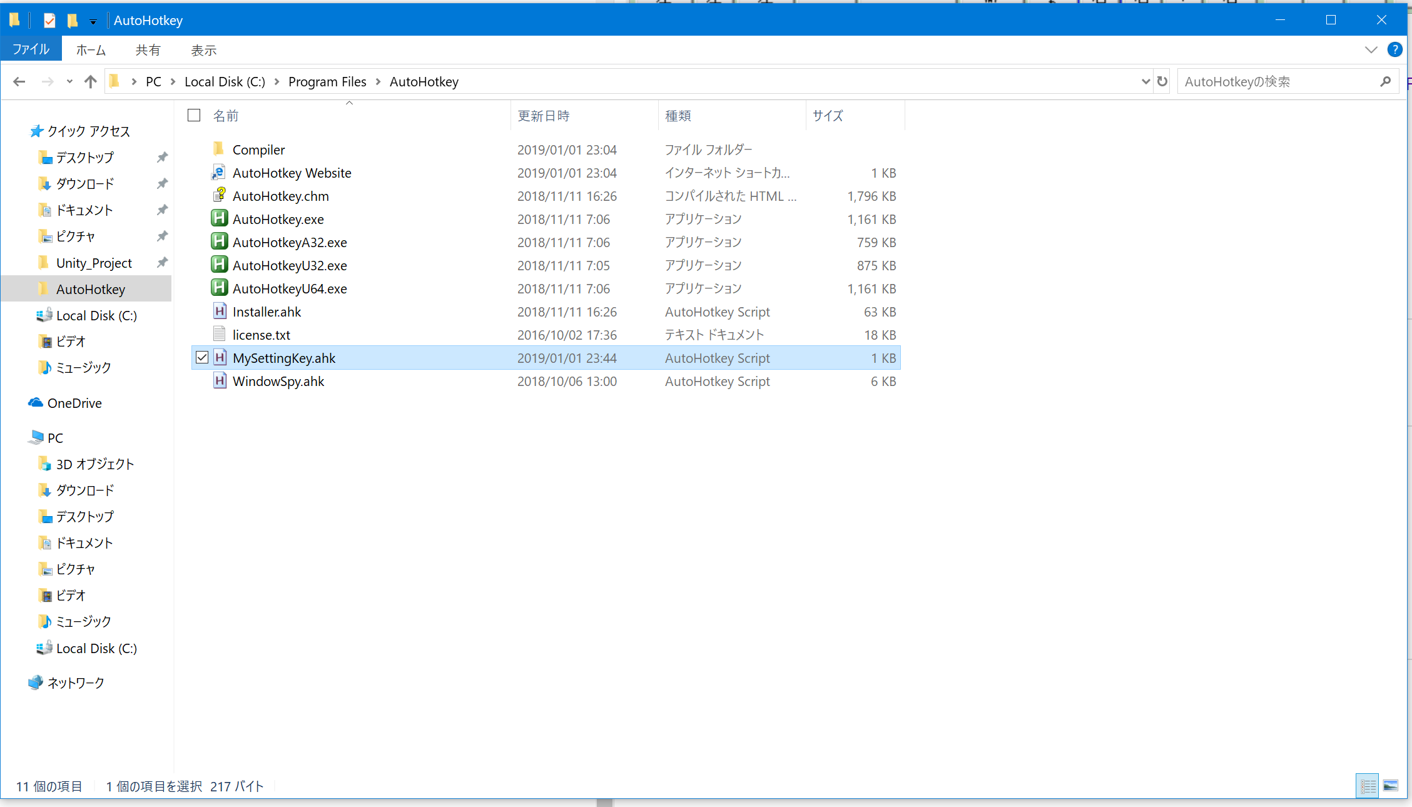Go up one folder with up arrow
The image size is (1412, 807).
pyautogui.click(x=91, y=81)
